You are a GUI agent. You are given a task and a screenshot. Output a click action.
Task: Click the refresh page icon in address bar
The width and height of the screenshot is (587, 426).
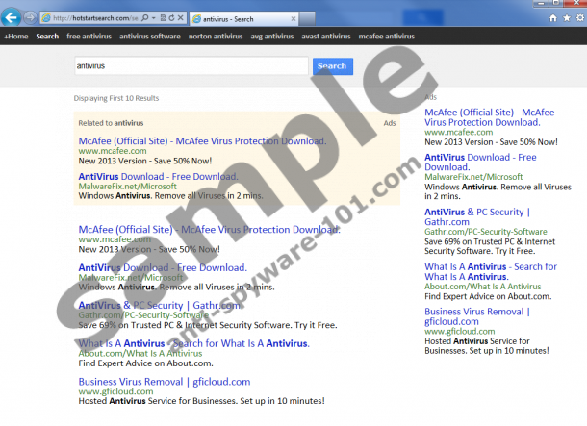[169, 18]
